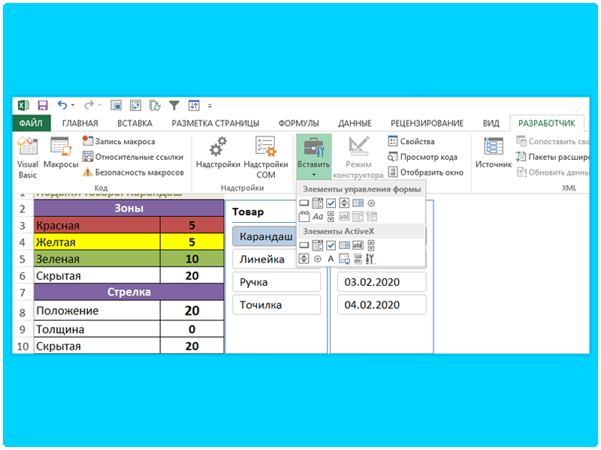Click Пакеты расширения
Image resolution: width=601 pixels, height=450 pixels.
[x=553, y=157]
